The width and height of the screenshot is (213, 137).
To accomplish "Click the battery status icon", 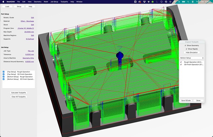I will [x=184, y=2].
